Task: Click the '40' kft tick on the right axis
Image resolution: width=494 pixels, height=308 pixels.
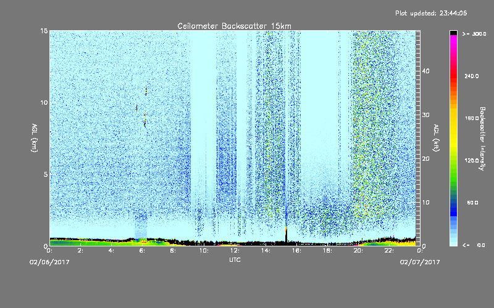Action: 425,71
